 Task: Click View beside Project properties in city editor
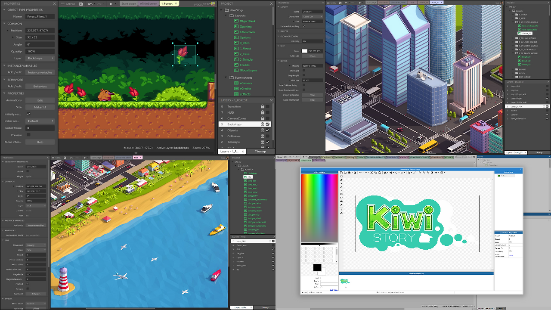pyautogui.click(x=312, y=95)
